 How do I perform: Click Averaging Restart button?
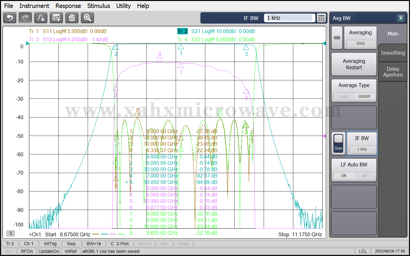coord(354,64)
